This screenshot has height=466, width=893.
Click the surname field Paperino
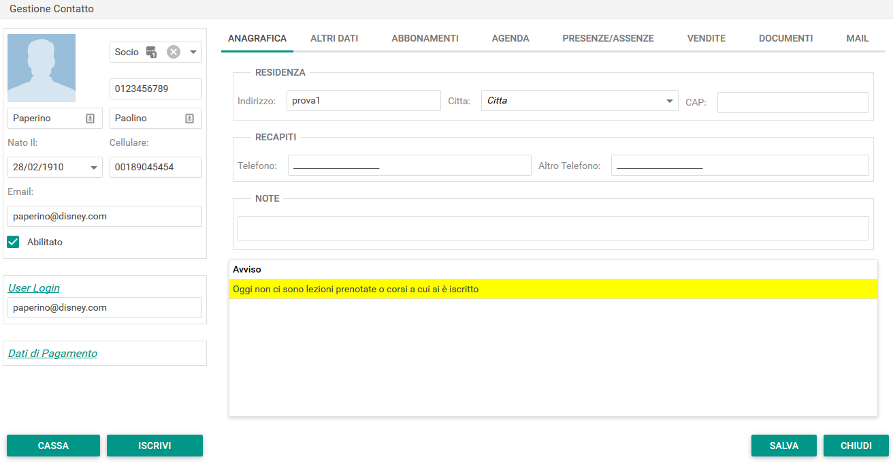click(x=55, y=118)
